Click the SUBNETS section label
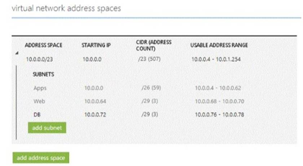Image resolution: width=303 pixels, height=166 pixels. click(43, 74)
